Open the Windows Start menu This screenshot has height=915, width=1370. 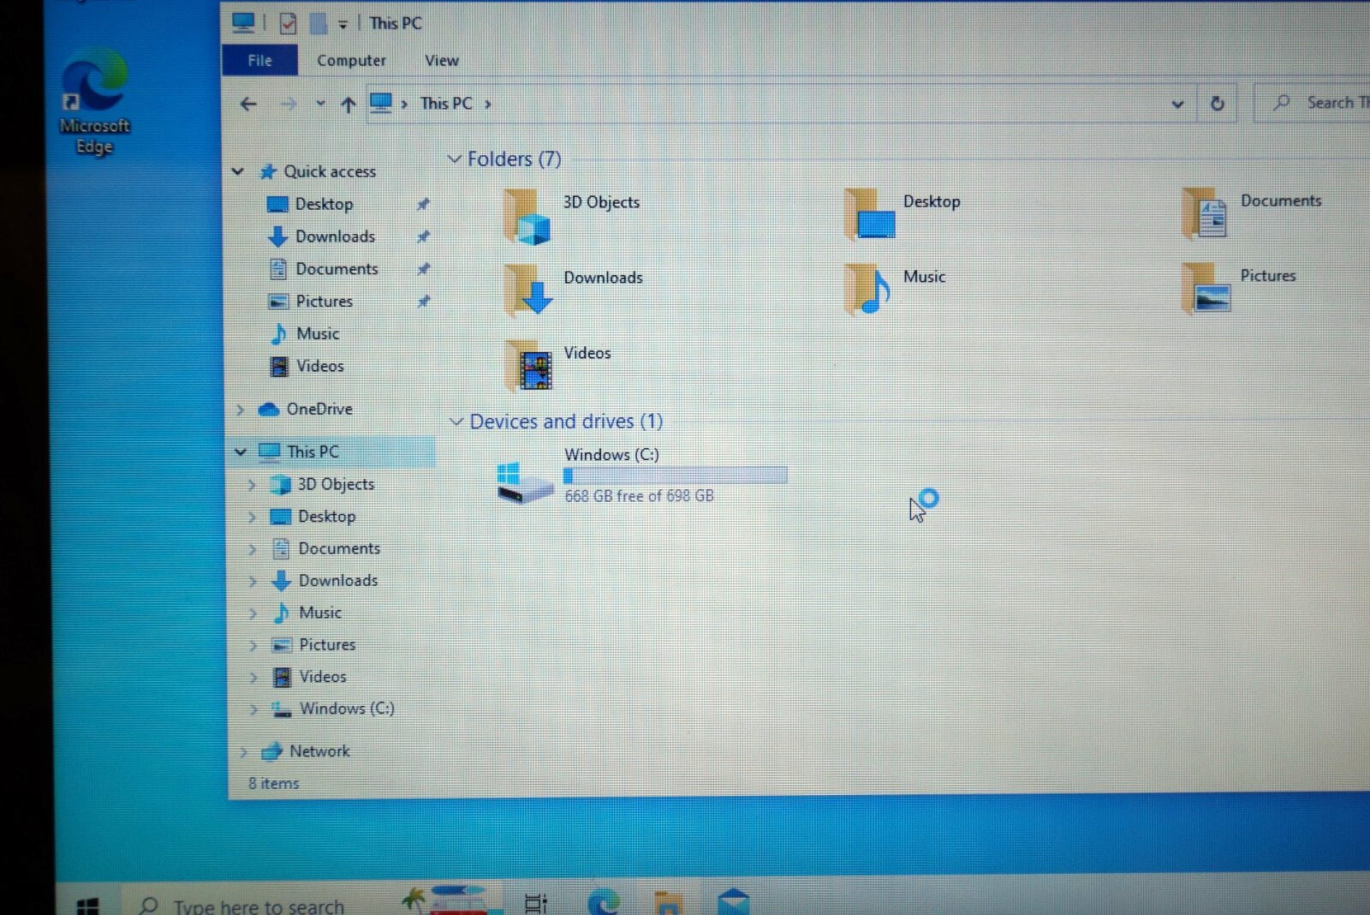tap(87, 905)
